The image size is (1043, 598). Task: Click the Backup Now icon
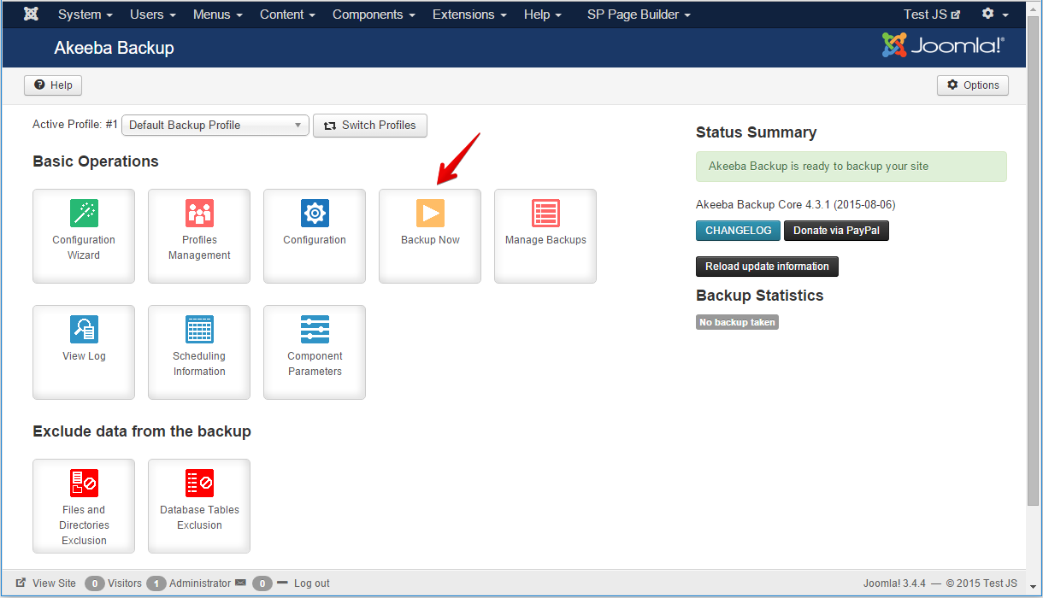pos(430,214)
